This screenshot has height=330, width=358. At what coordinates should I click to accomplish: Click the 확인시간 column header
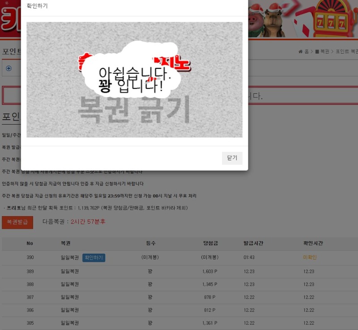pyautogui.click(x=313, y=243)
